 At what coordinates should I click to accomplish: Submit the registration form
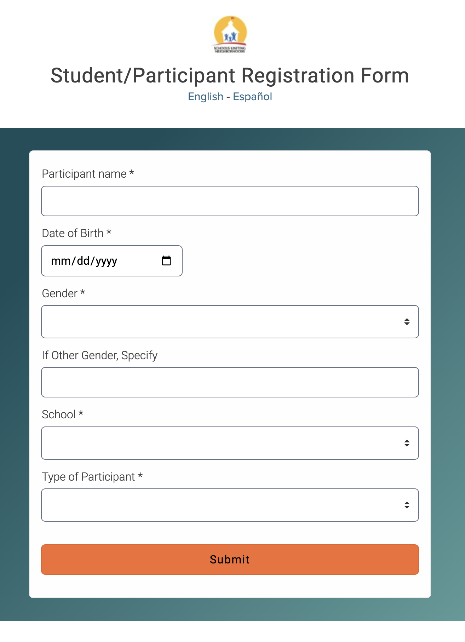point(230,560)
